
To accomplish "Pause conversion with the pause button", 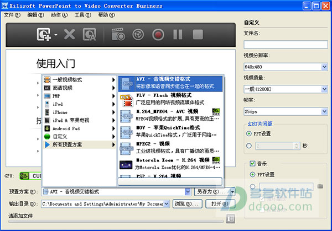I will click(x=178, y=34).
